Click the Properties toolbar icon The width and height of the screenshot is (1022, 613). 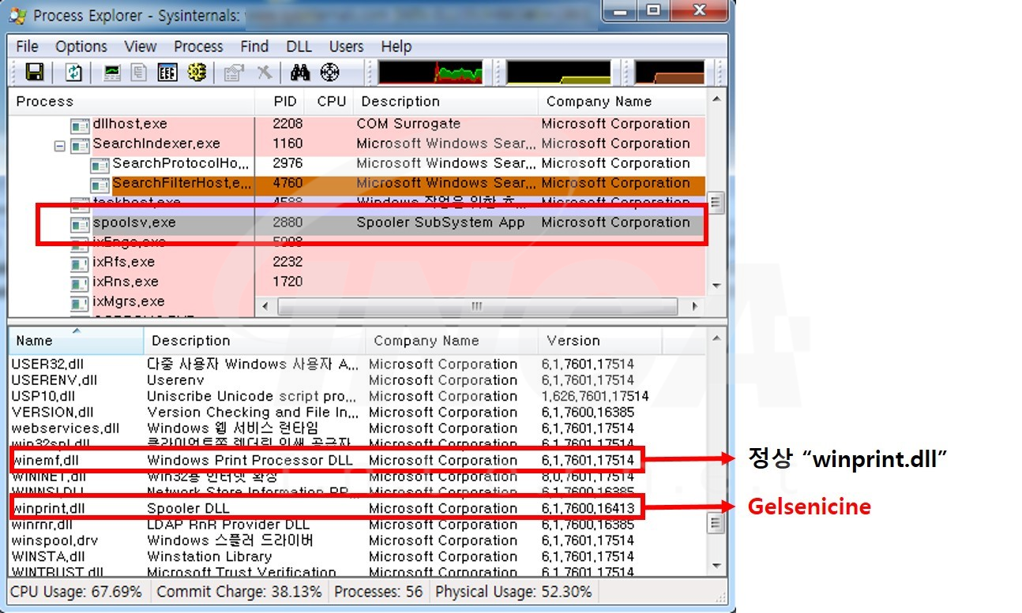point(235,73)
